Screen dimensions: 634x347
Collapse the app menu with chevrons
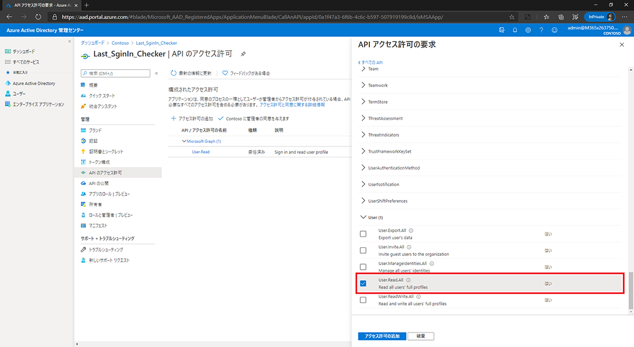[x=156, y=73]
